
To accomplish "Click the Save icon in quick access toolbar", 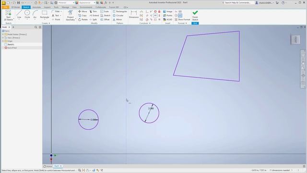I will click(x=18, y=3).
